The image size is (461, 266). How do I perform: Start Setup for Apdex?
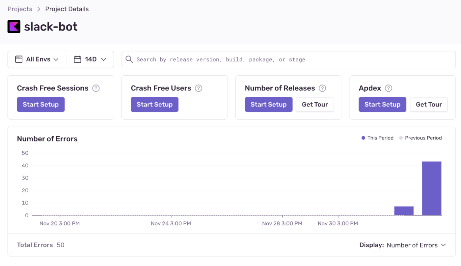point(383,105)
